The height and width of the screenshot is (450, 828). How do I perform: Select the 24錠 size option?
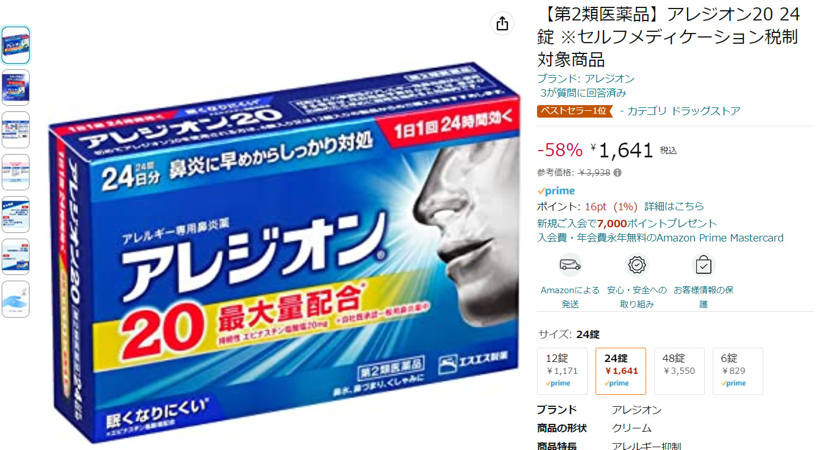pyautogui.click(x=621, y=371)
